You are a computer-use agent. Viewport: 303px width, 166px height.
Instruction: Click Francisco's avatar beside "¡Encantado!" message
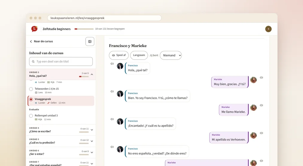120,122
